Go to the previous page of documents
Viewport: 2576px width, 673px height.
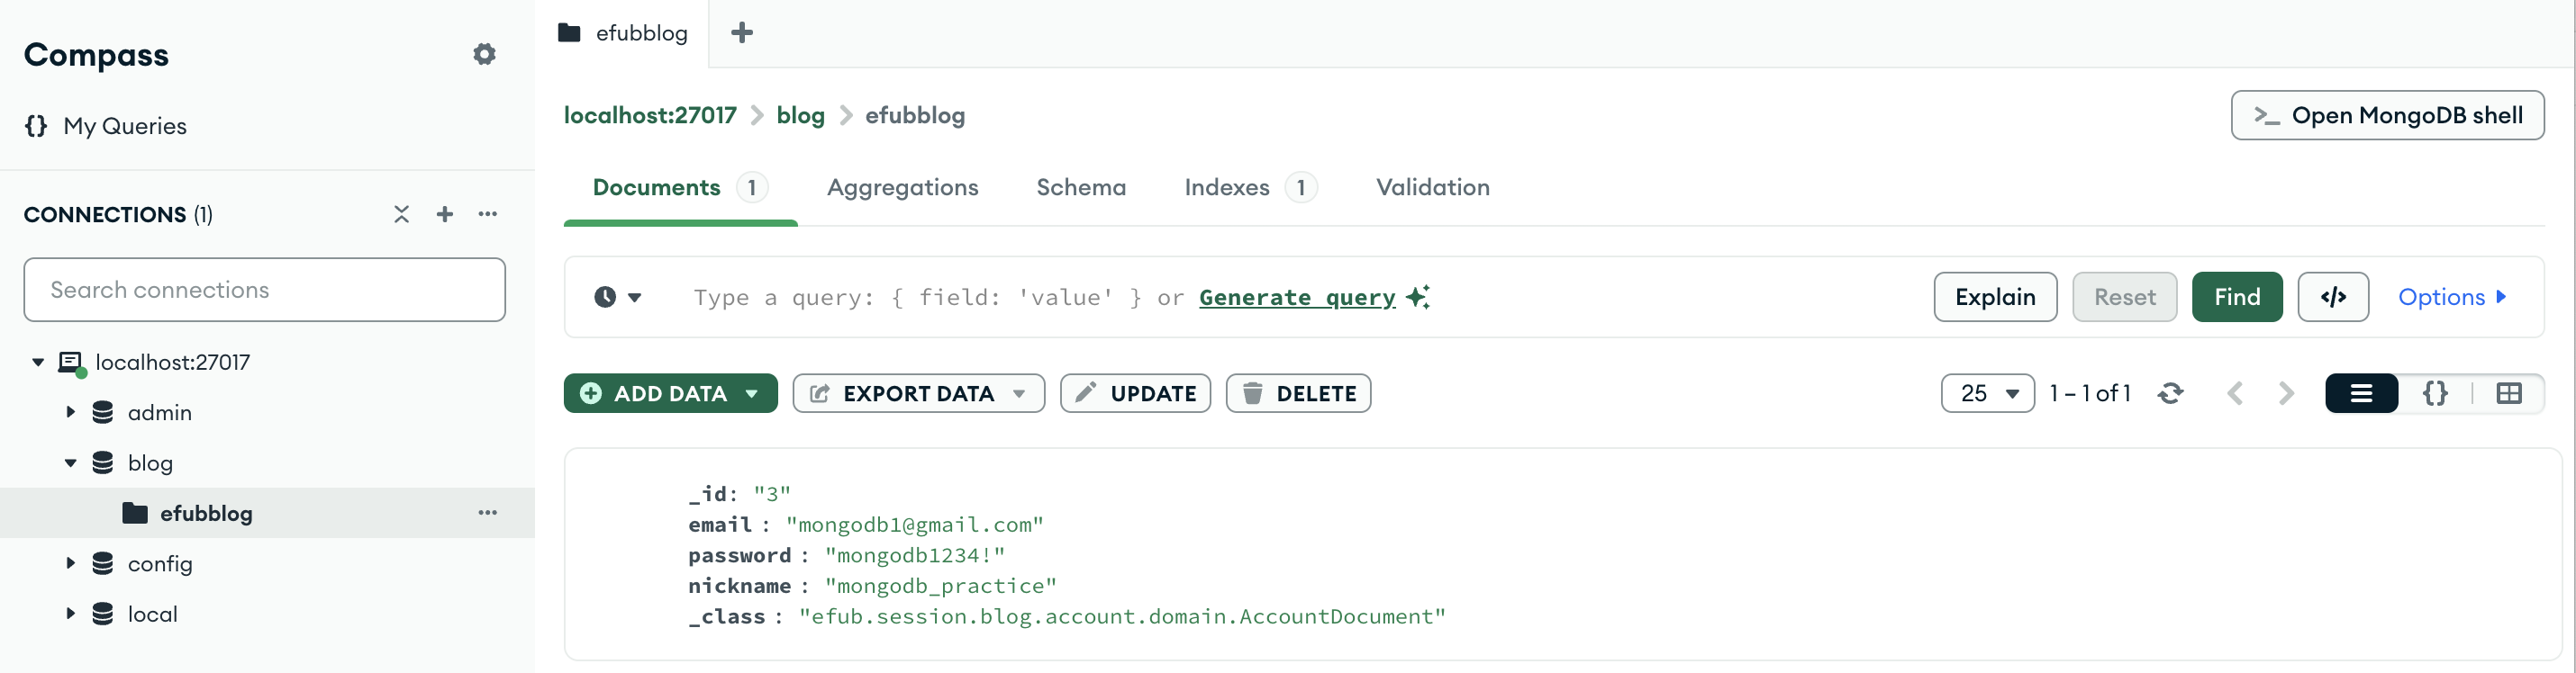point(2236,393)
